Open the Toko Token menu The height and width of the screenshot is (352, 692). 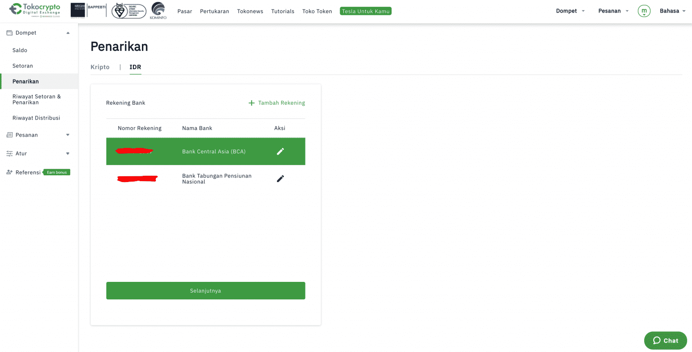coord(317,11)
